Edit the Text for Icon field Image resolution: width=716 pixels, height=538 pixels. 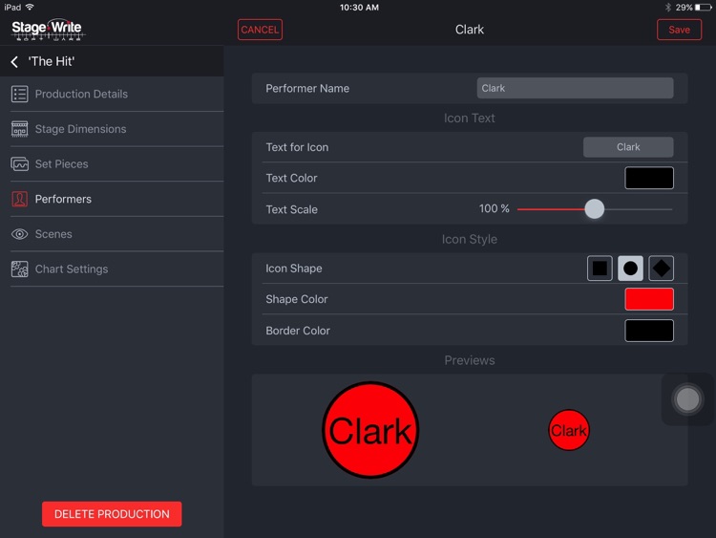tap(628, 147)
